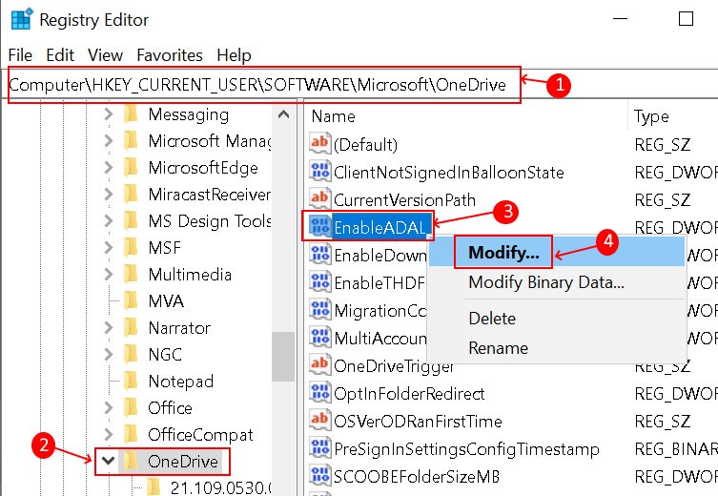Click the 21.109.0530 subfolder icon
The width and height of the screenshot is (718, 496).
(x=154, y=487)
